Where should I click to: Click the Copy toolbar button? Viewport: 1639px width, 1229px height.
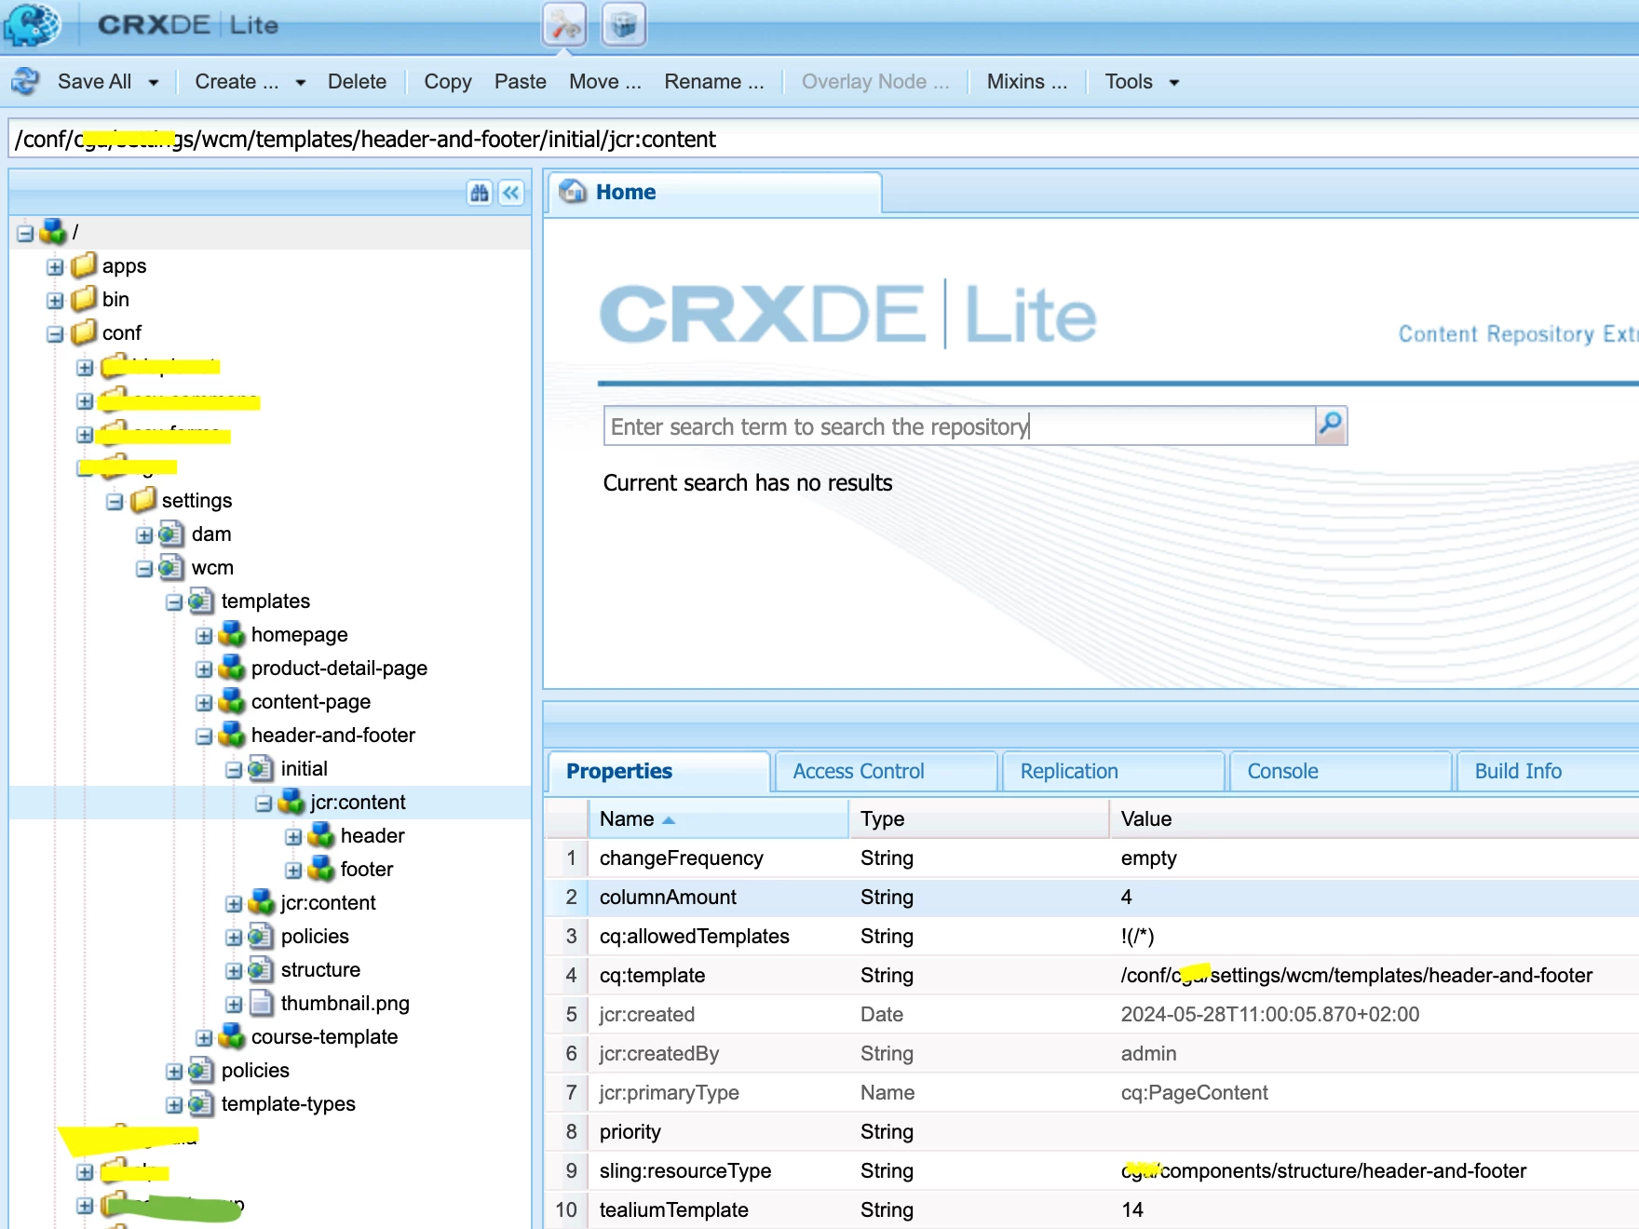point(447,82)
